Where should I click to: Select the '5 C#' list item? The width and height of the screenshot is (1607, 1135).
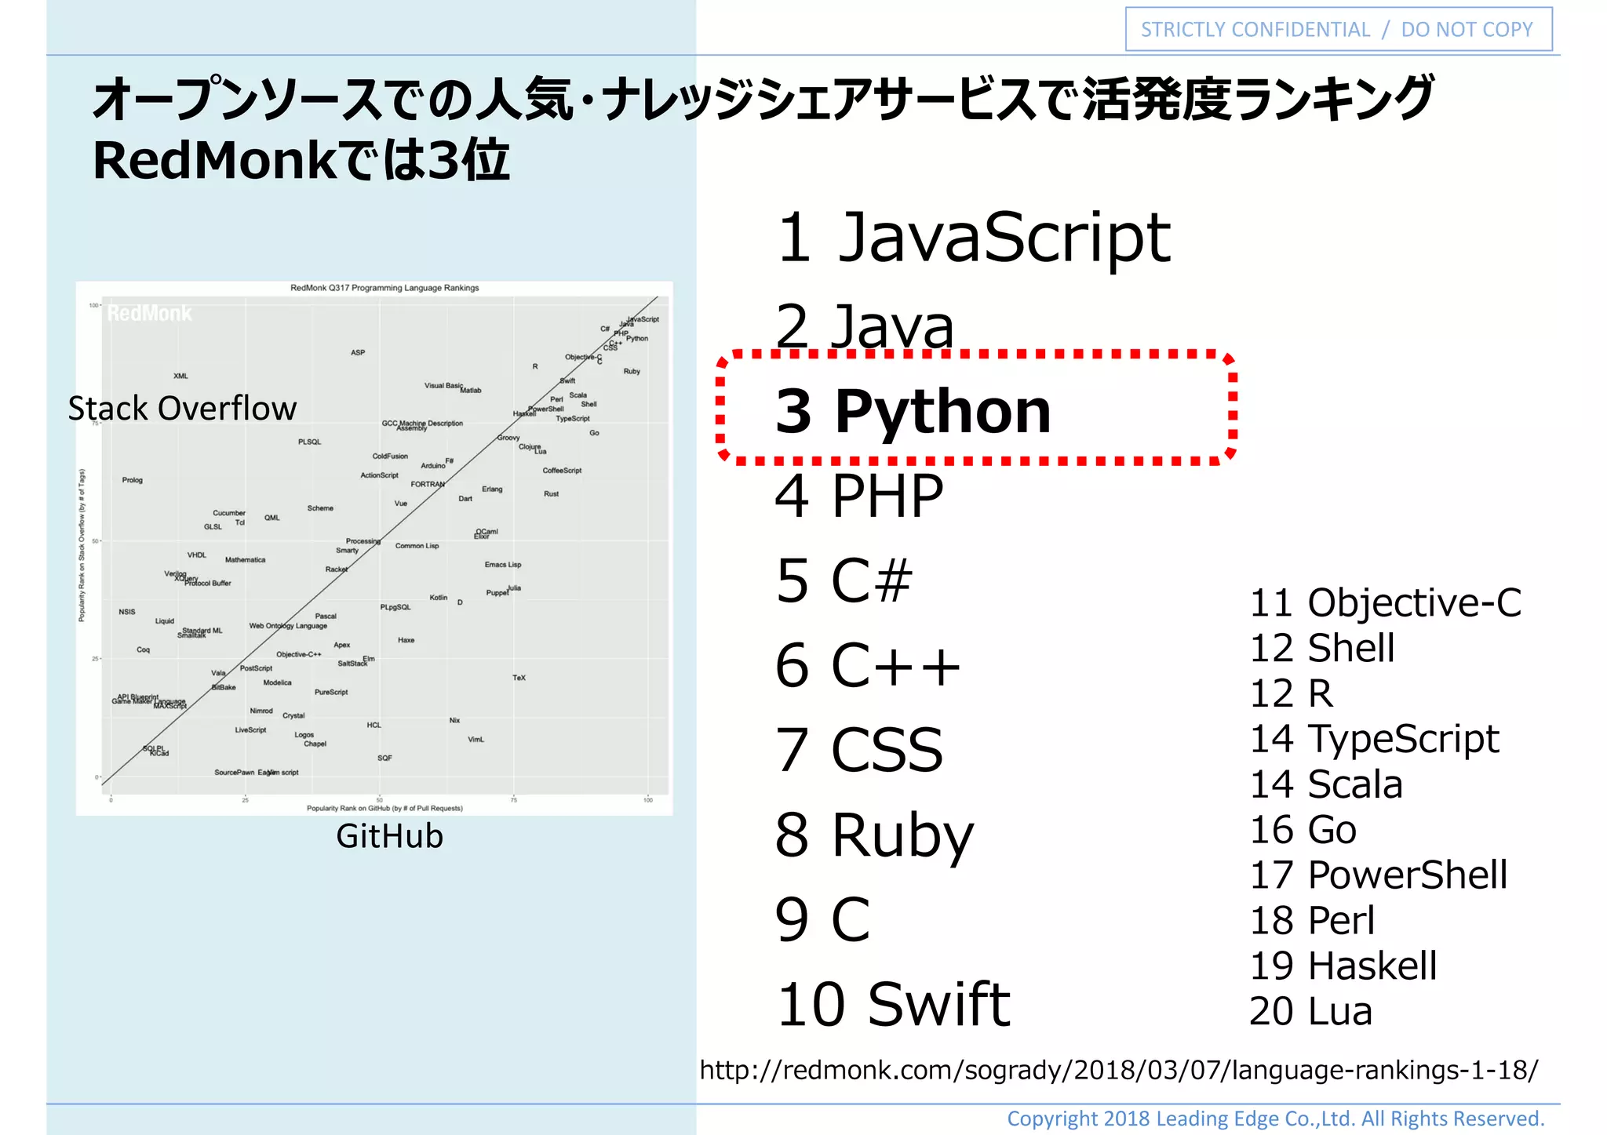pyautogui.click(x=844, y=581)
